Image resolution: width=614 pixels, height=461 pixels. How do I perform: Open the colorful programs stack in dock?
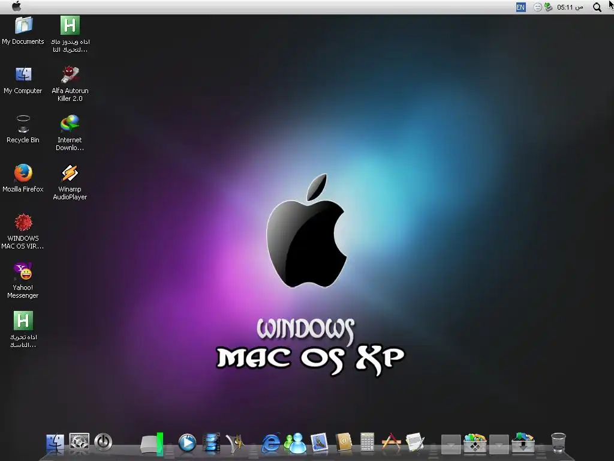tap(475, 443)
